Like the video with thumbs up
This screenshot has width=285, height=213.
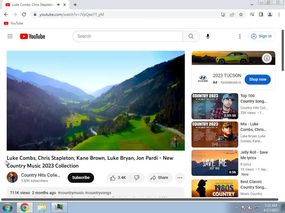[118, 178]
